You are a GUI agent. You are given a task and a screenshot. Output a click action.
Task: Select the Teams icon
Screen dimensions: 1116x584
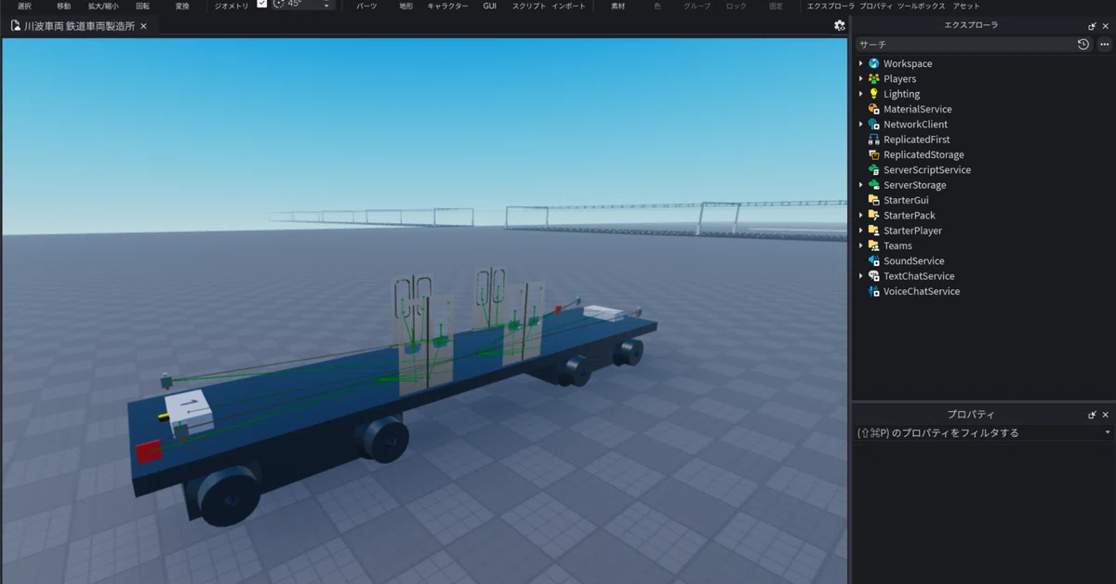[873, 246]
